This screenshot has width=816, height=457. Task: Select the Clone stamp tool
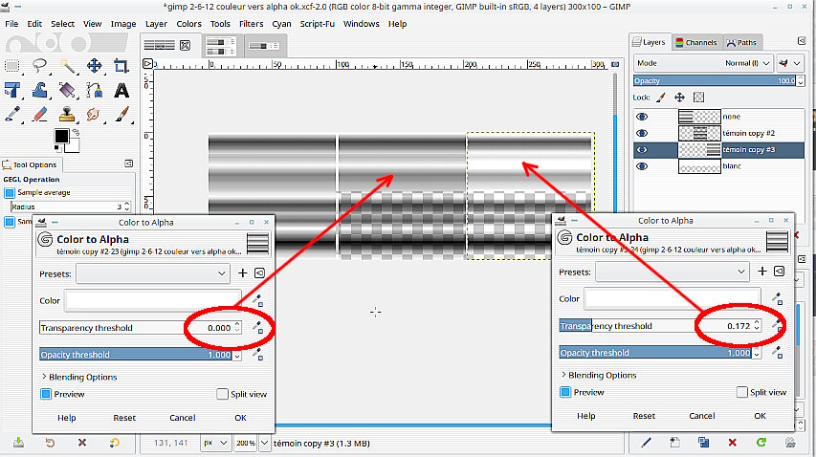(67, 114)
